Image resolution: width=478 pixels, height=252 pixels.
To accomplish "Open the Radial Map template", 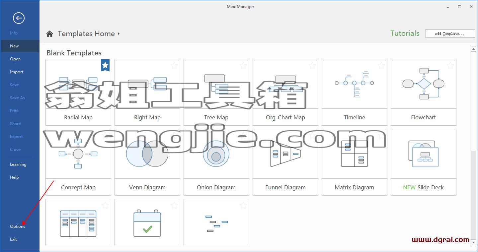I will [78, 92].
